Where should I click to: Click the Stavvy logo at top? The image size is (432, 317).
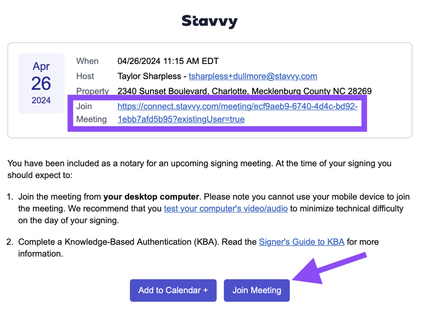click(x=210, y=21)
